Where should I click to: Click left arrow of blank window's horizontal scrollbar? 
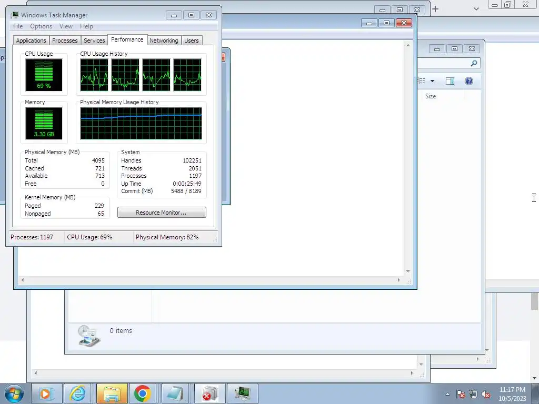23,280
